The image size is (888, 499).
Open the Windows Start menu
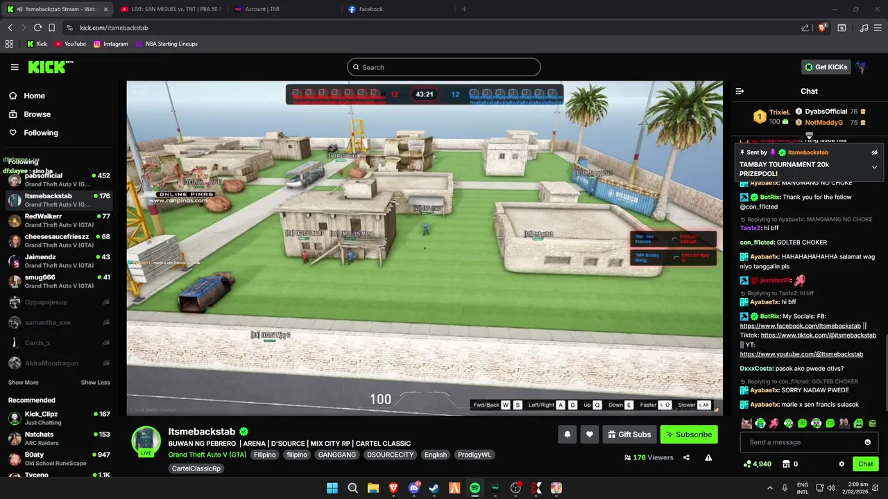point(332,488)
